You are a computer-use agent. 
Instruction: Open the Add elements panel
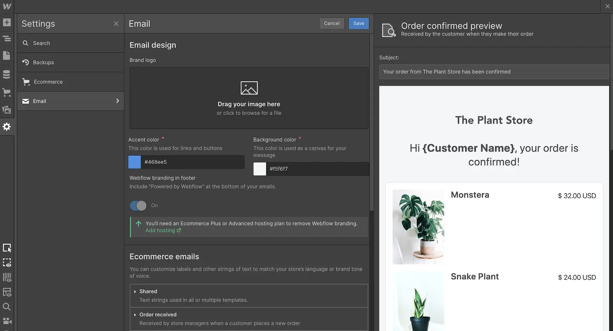click(7, 22)
